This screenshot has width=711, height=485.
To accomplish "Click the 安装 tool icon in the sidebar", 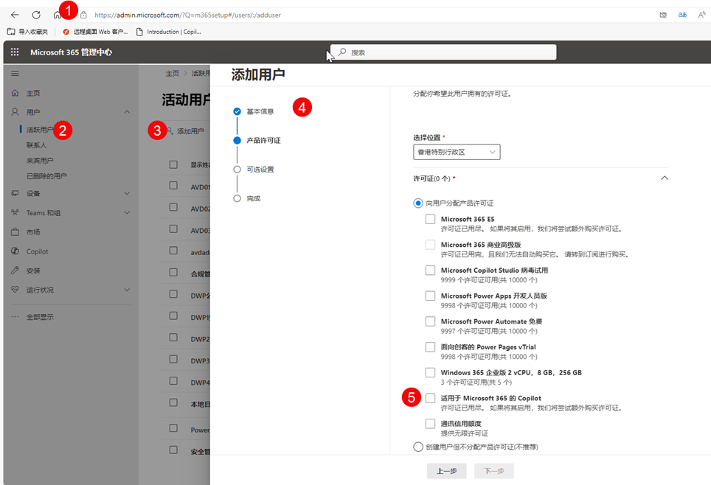I will coord(15,271).
